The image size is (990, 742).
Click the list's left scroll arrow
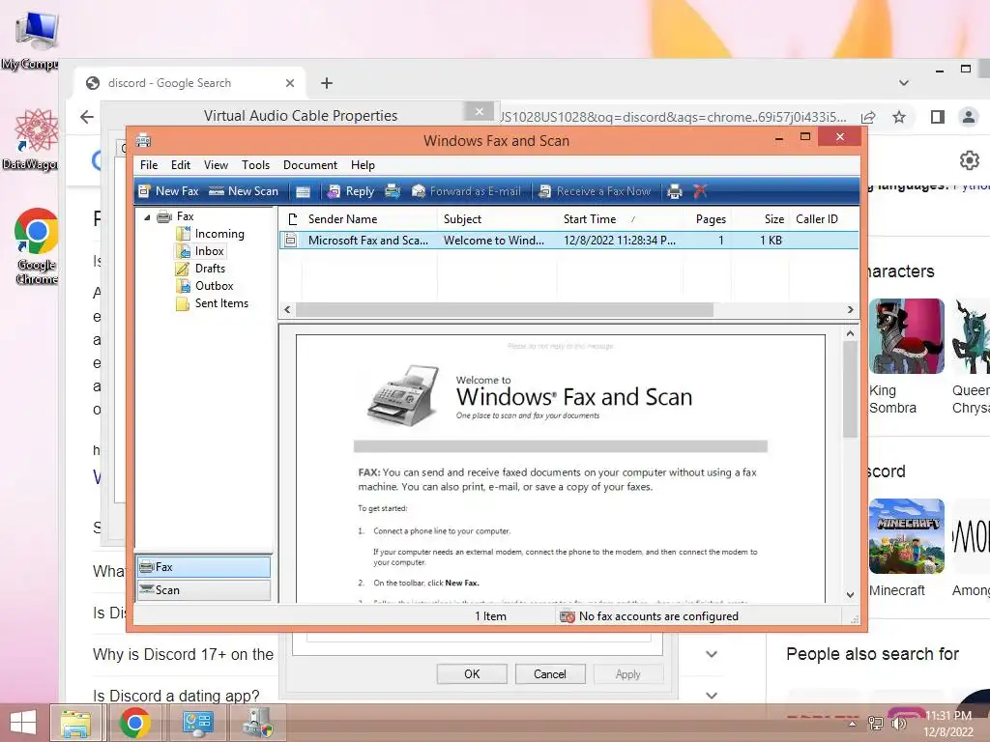[287, 310]
